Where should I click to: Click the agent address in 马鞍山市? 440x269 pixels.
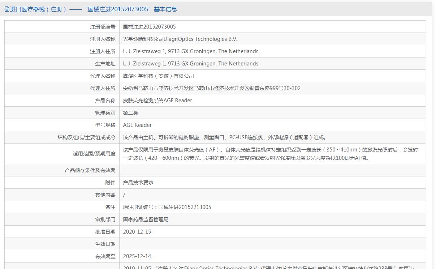(212, 88)
